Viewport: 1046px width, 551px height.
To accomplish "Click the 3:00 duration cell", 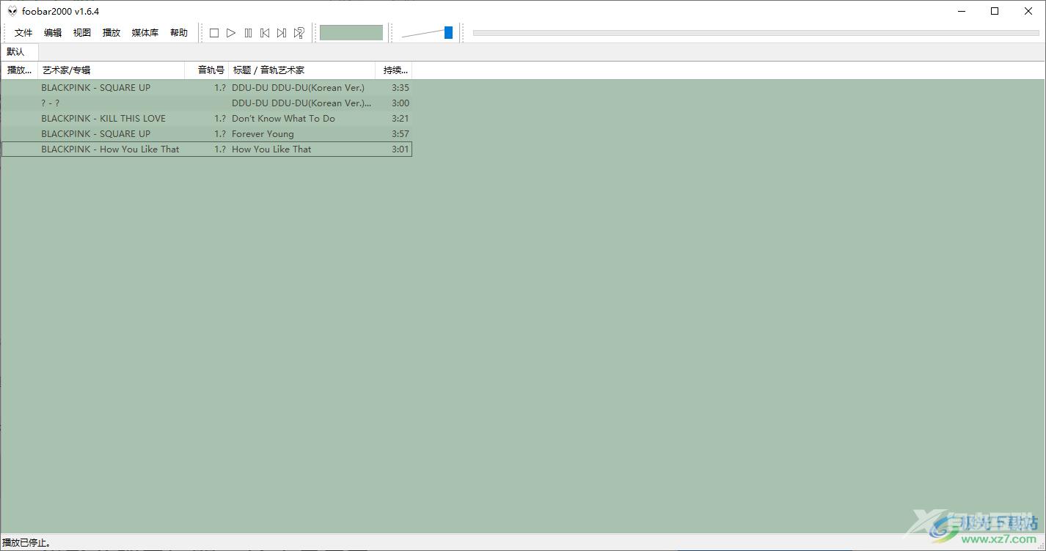I will pyautogui.click(x=401, y=103).
